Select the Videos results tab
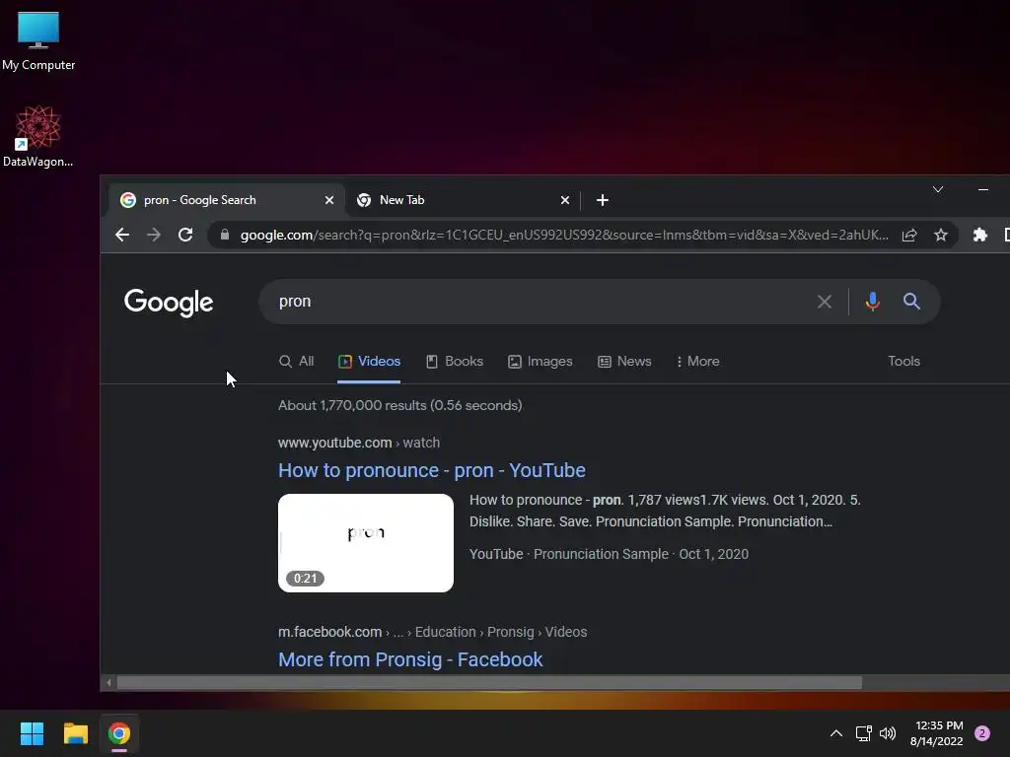The width and height of the screenshot is (1010, 757). [x=369, y=361]
